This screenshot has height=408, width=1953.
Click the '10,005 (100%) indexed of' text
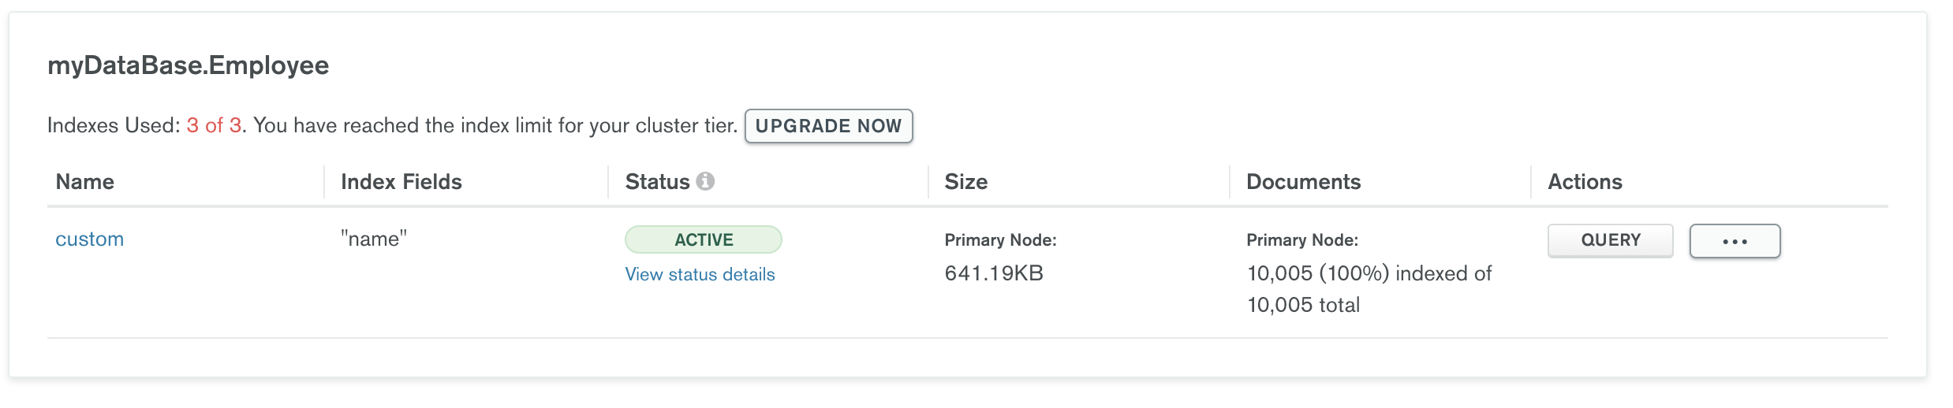(1369, 273)
